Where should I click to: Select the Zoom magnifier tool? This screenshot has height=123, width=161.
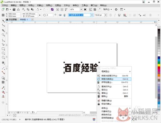click(x=3, y=35)
